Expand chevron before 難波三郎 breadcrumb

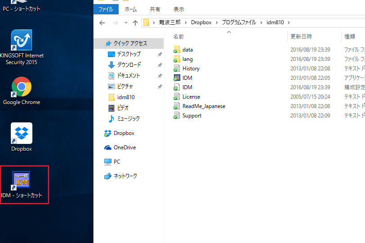[154, 22]
